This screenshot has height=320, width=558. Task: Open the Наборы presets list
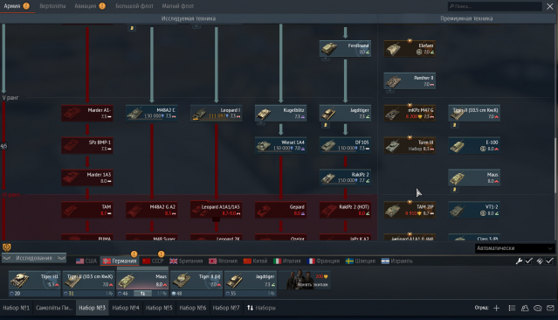click(x=261, y=308)
